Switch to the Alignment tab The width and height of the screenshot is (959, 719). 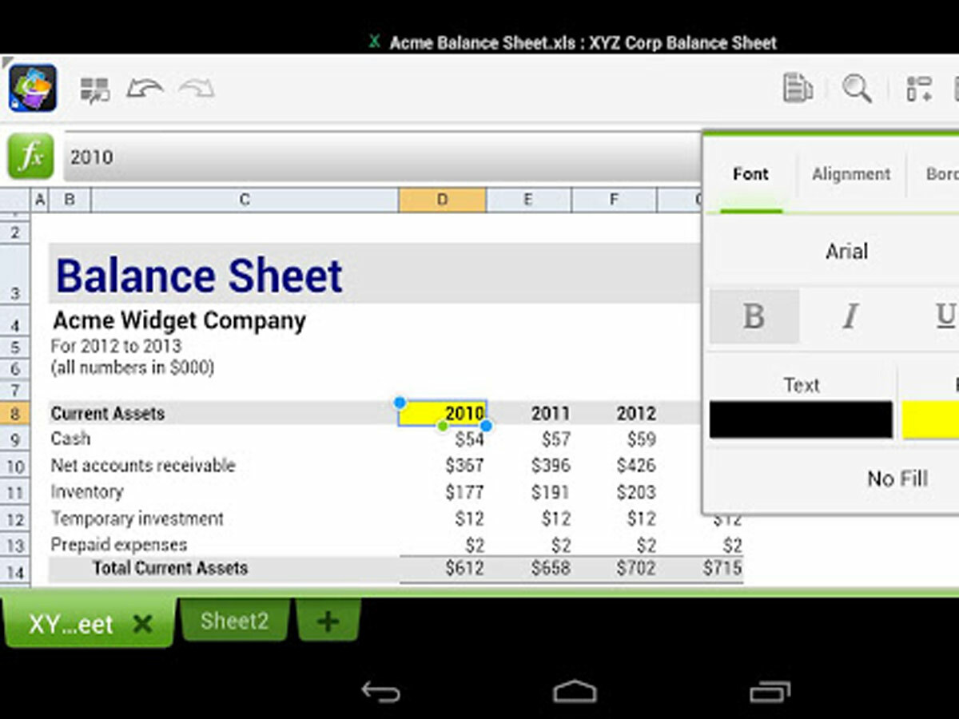pos(851,174)
